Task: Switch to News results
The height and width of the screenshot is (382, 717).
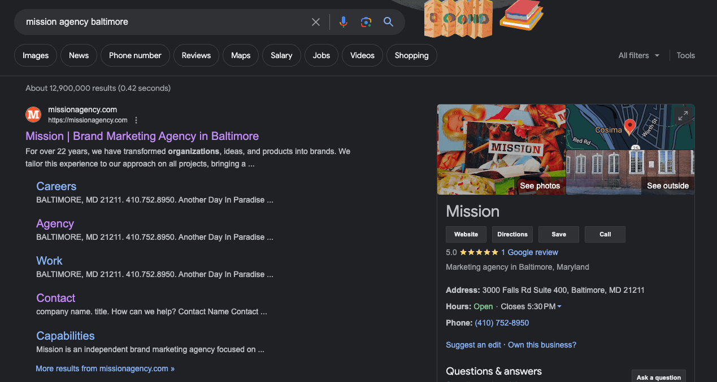Action: click(79, 55)
